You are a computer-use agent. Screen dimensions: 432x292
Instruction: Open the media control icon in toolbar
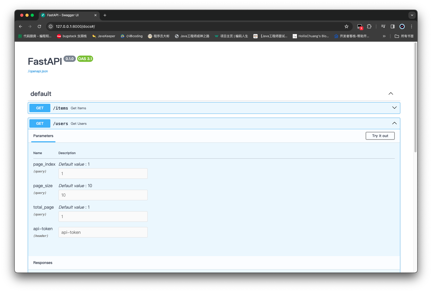383,26
